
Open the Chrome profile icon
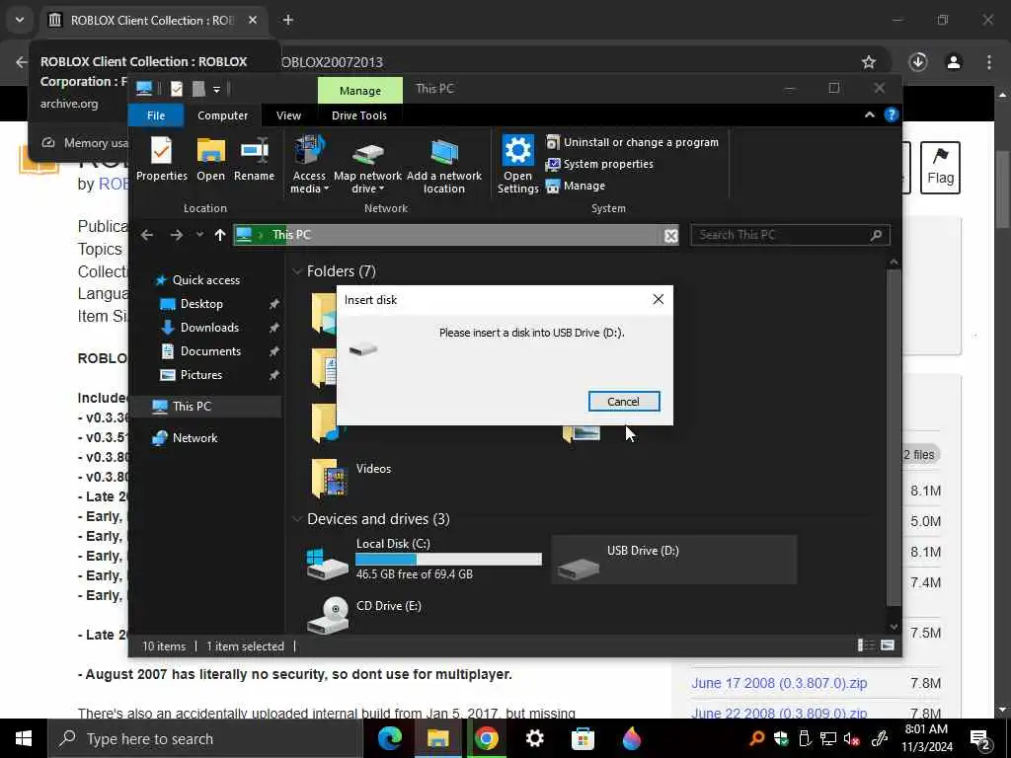click(x=954, y=62)
